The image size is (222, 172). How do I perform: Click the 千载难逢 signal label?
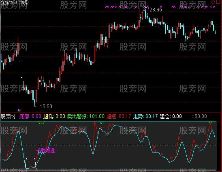[46, 151]
